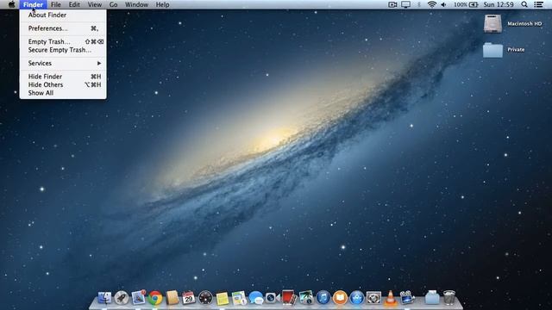
Task: Open the Help menu
Action: (163, 4)
